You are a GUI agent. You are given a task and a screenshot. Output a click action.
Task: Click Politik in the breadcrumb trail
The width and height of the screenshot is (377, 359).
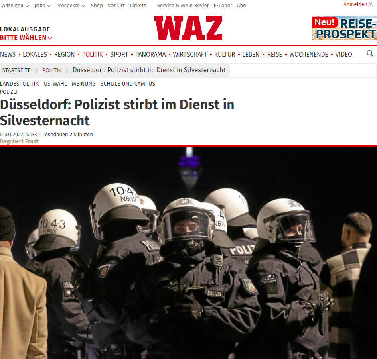click(x=52, y=70)
